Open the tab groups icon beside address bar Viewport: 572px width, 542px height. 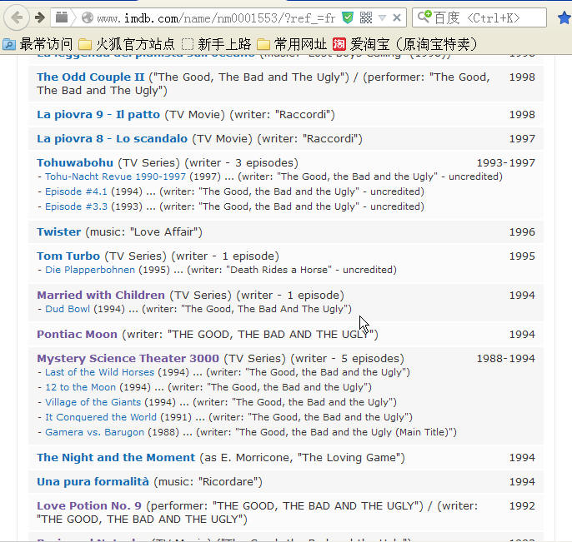coord(62,17)
